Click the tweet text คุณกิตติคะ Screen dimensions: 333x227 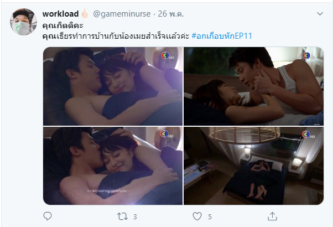click(63, 25)
